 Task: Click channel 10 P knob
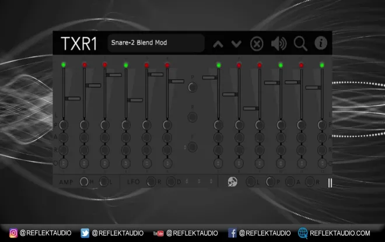click(281, 125)
